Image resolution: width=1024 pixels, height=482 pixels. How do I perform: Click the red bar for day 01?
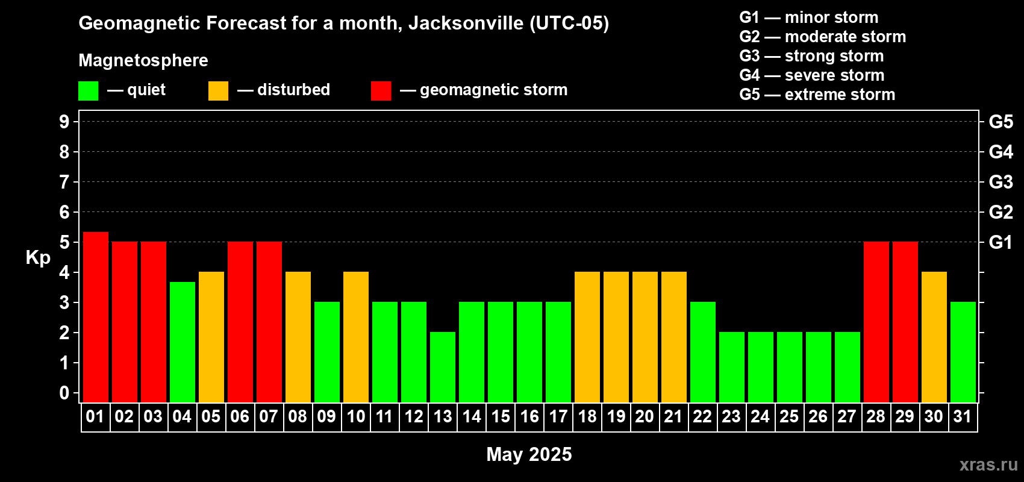[96, 317]
